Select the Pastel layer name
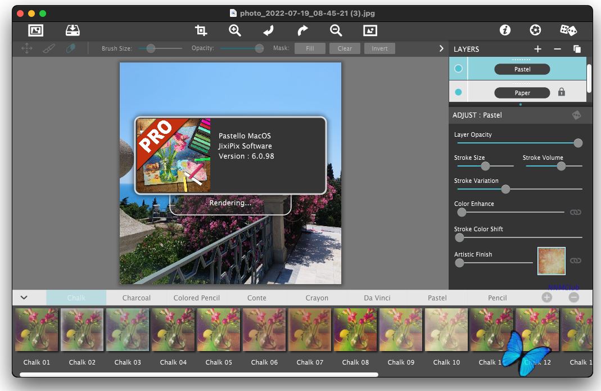Image resolution: width=601 pixels, height=391 pixels. click(x=522, y=69)
